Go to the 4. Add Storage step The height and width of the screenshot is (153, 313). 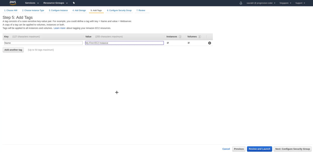pos(79,10)
